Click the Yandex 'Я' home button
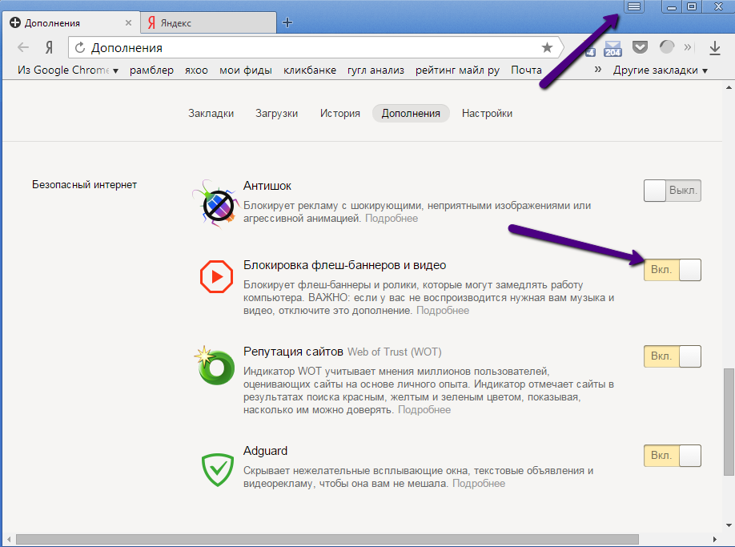The width and height of the screenshot is (735, 547). click(49, 47)
